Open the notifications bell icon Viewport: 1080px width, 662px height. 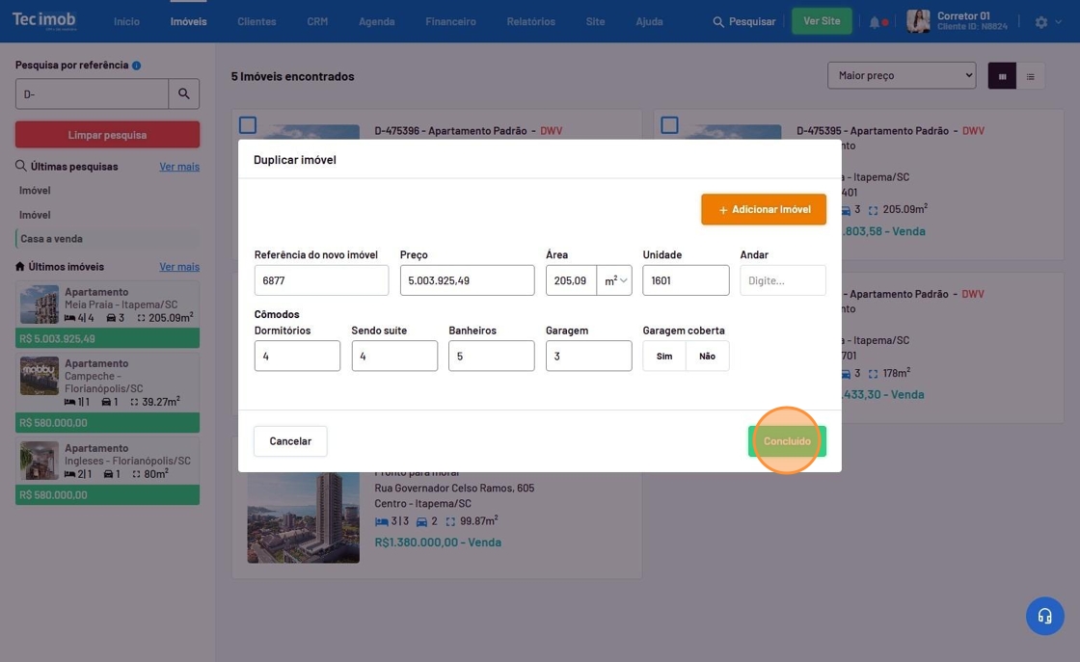coord(875,22)
